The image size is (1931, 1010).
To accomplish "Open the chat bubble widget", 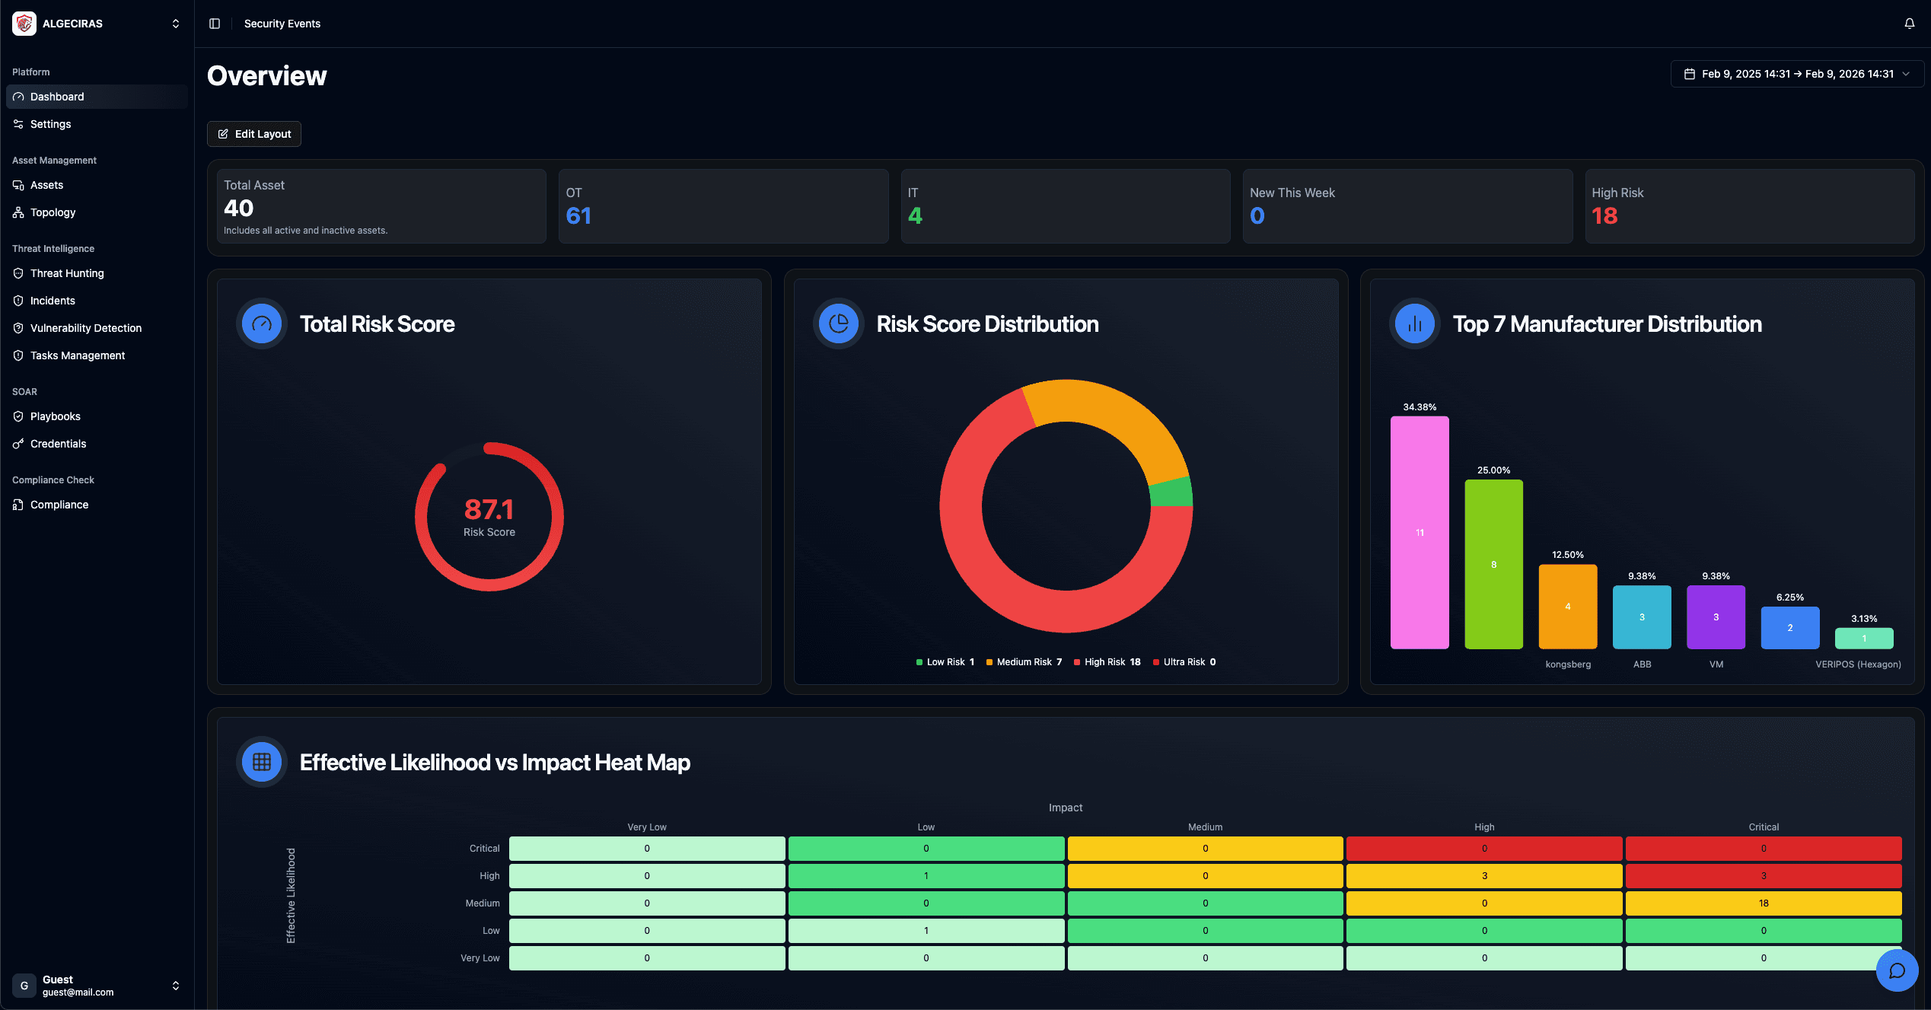I will point(1897,970).
